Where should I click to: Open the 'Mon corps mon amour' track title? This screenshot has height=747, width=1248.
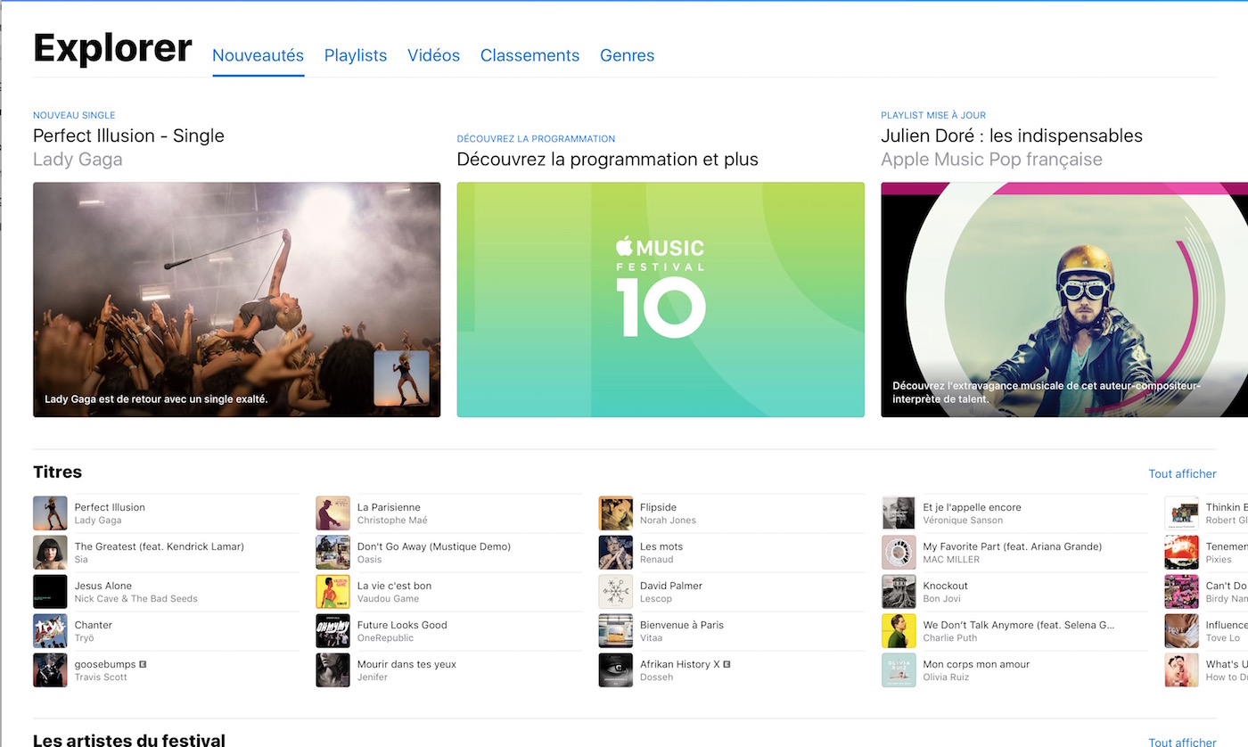point(976,664)
